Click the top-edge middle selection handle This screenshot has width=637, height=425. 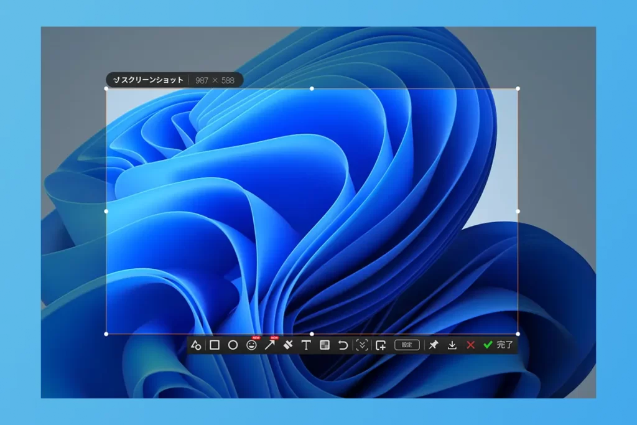pyautogui.click(x=312, y=88)
